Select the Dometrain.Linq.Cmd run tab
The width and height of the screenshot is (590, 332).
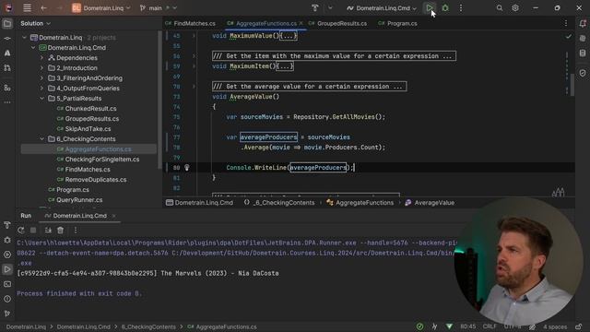[76, 216]
